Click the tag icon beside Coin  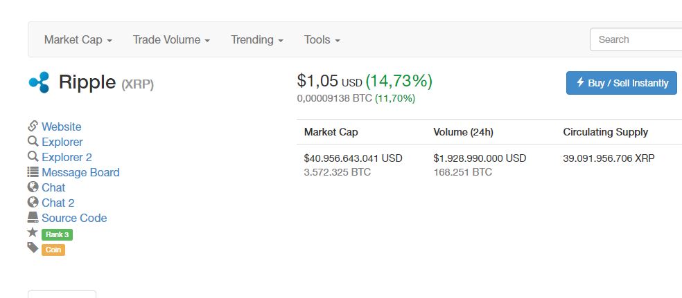pos(33,248)
